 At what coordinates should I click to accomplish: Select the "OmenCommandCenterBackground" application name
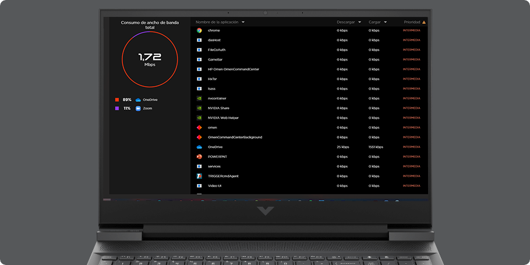click(x=235, y=137)
